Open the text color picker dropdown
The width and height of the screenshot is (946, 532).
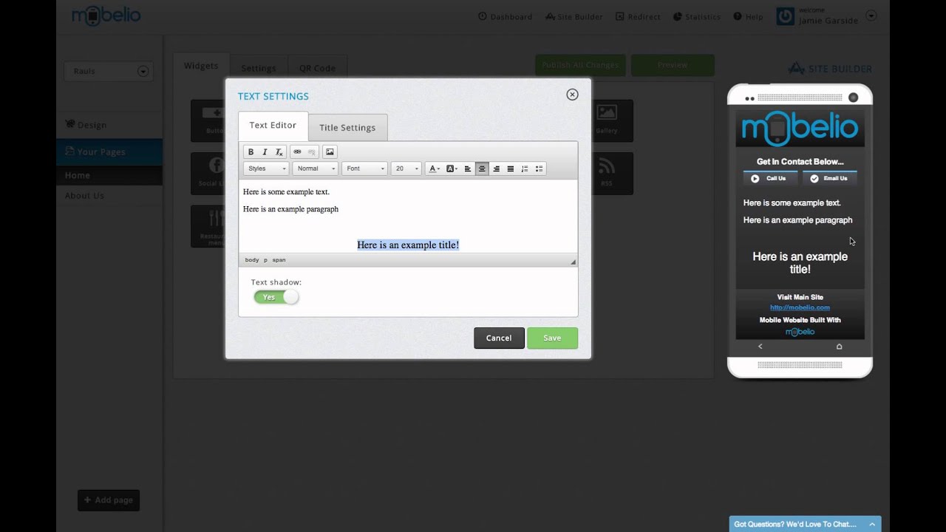point(434,168)
